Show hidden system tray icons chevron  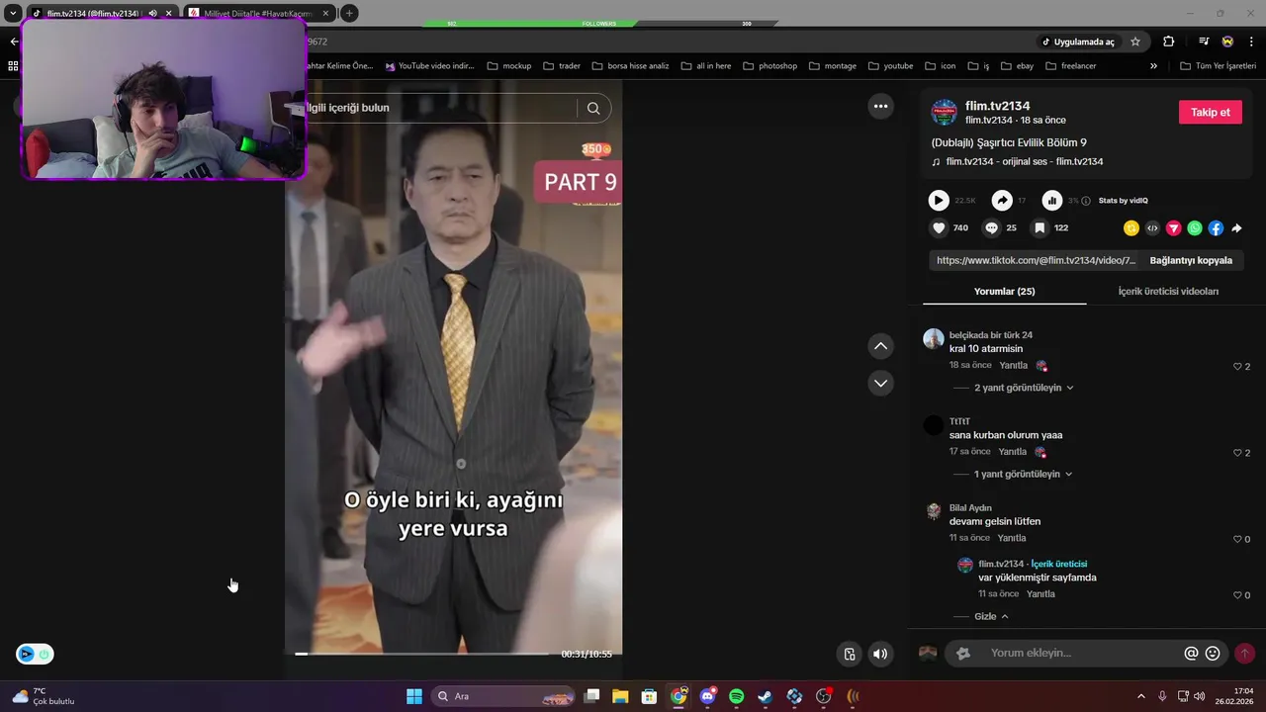click(x=1140, y=696)
